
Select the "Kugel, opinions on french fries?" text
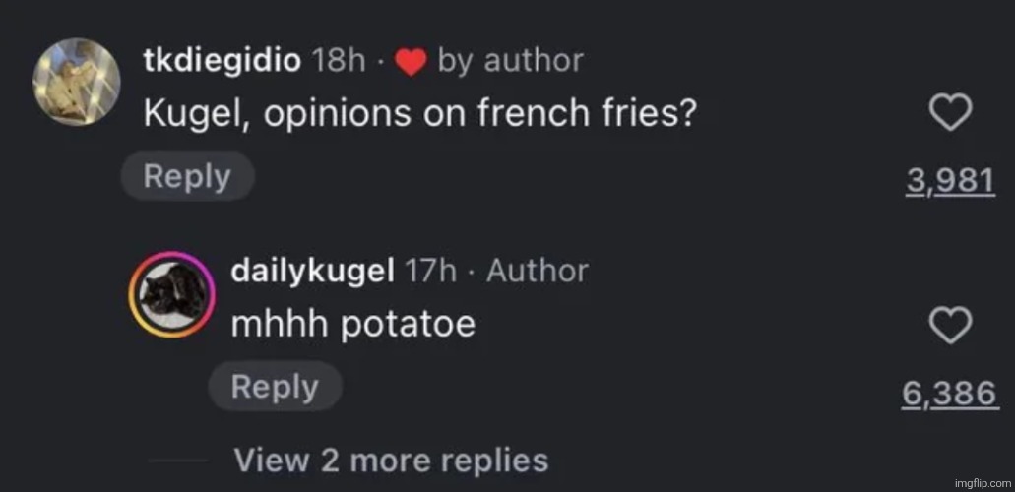[420, 116]
